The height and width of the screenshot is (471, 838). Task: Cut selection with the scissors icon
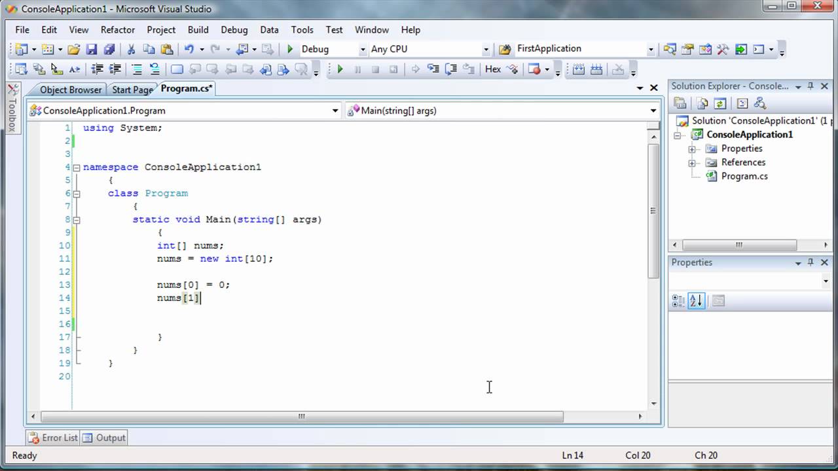pyautogui.click(x=131, y=49)
